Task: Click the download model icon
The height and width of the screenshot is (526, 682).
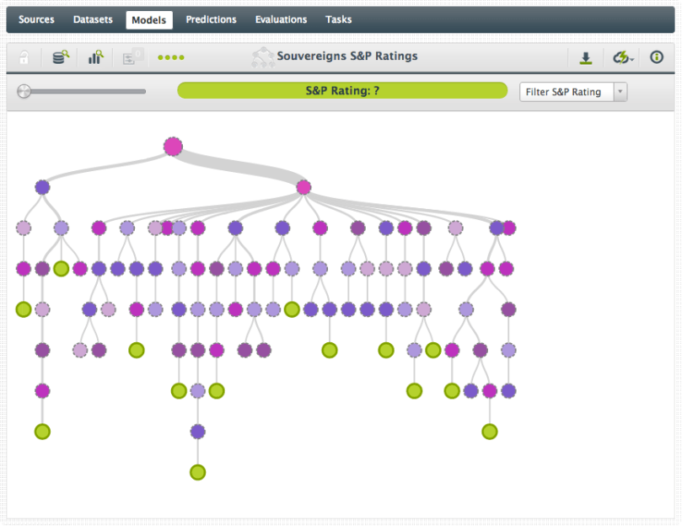Action: tap(586, 57)
